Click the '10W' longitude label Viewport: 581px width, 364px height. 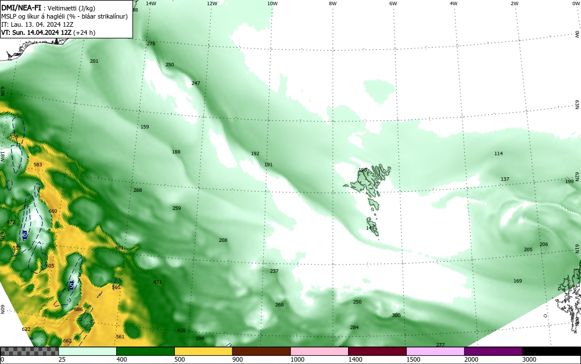point(272,3)
